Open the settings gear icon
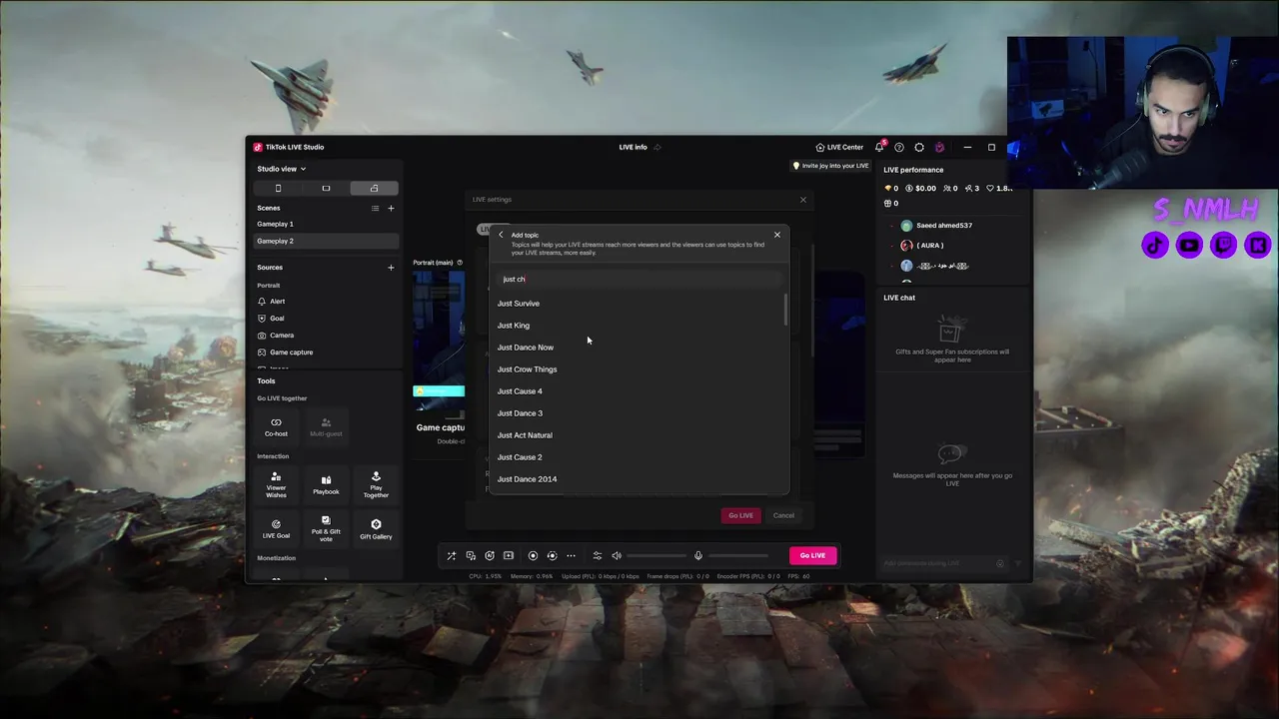 point(919,147)
